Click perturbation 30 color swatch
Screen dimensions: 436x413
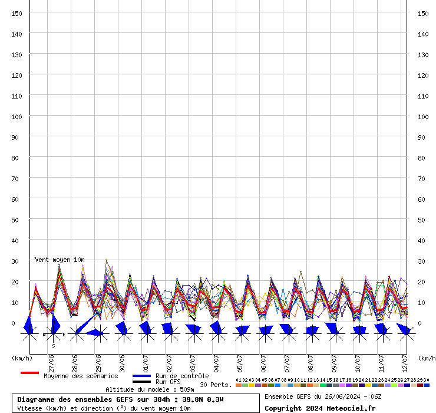[x=427, y=385]
